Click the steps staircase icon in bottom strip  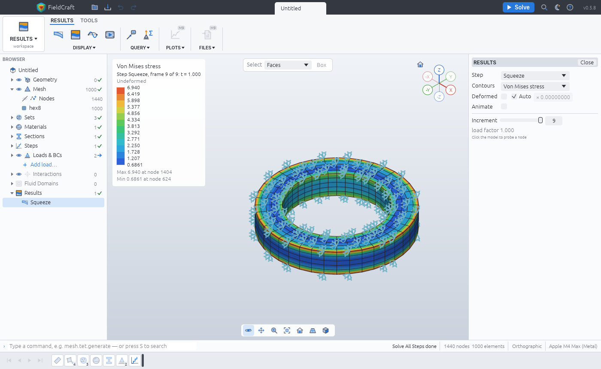(x=135, y=360)
